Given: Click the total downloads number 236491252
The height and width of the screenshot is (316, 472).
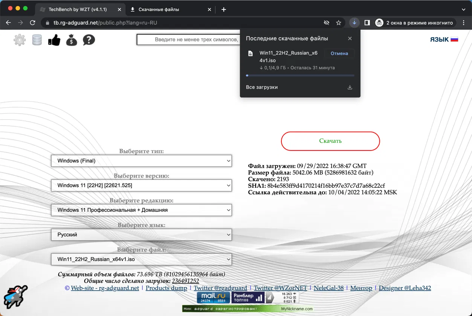Looking at the screenshot, I should coord(185,281).
